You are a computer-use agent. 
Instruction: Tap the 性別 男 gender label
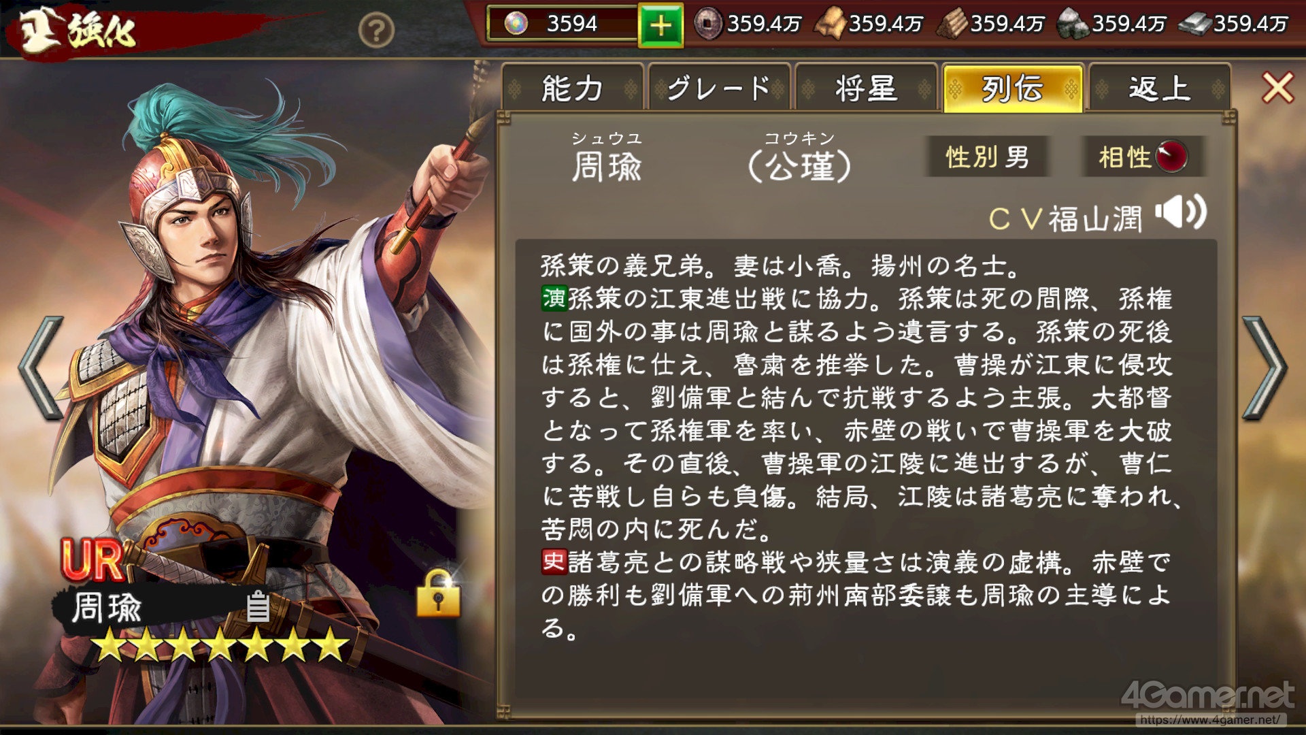987,157
